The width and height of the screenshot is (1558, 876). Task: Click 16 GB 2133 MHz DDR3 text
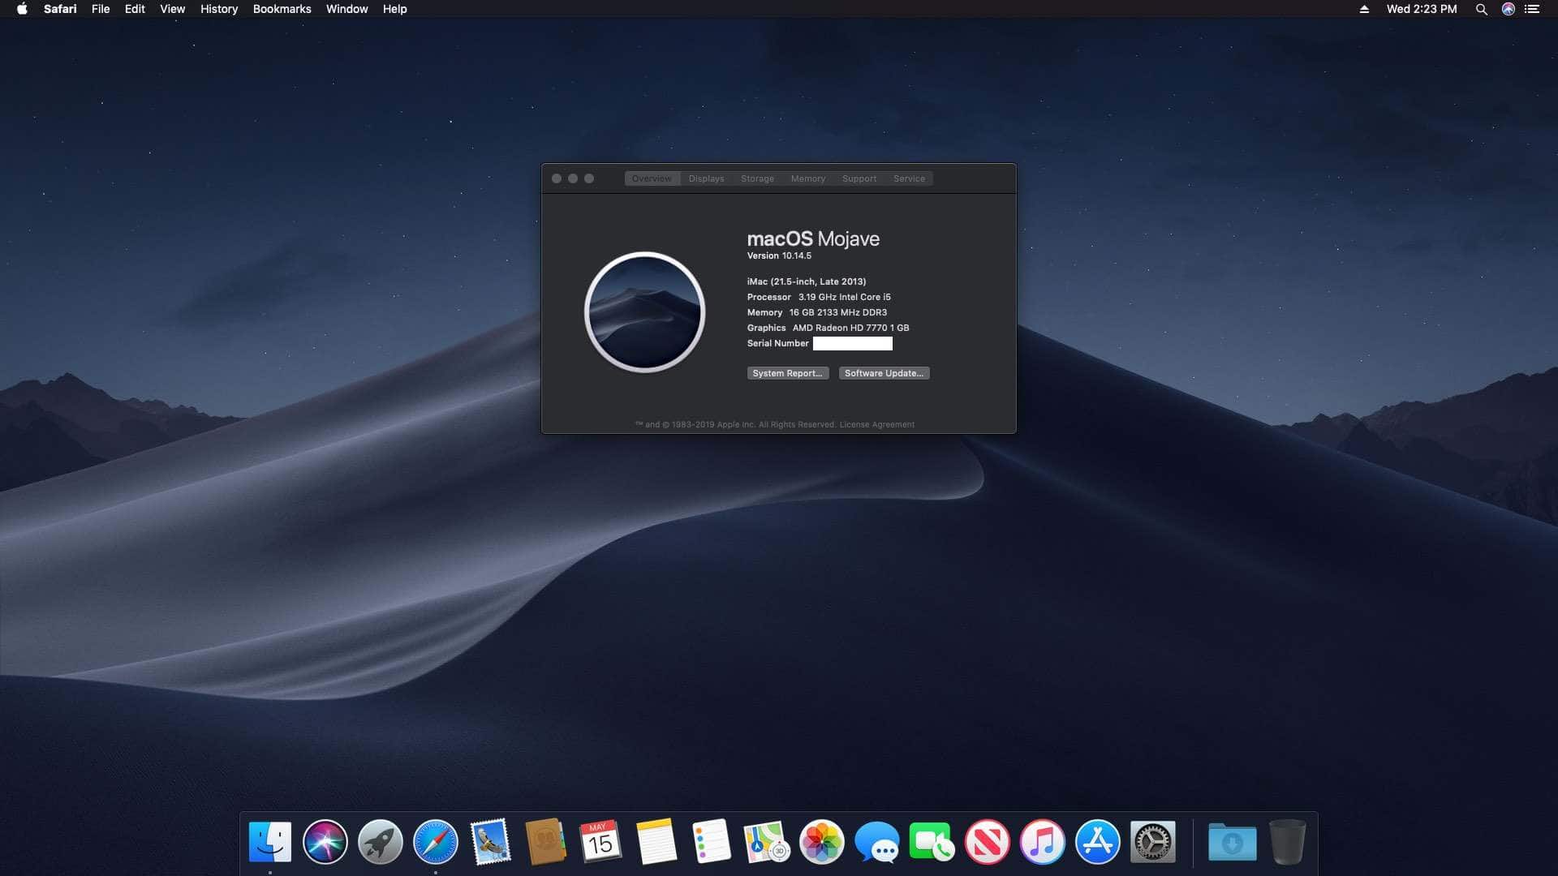coord(837,312)
